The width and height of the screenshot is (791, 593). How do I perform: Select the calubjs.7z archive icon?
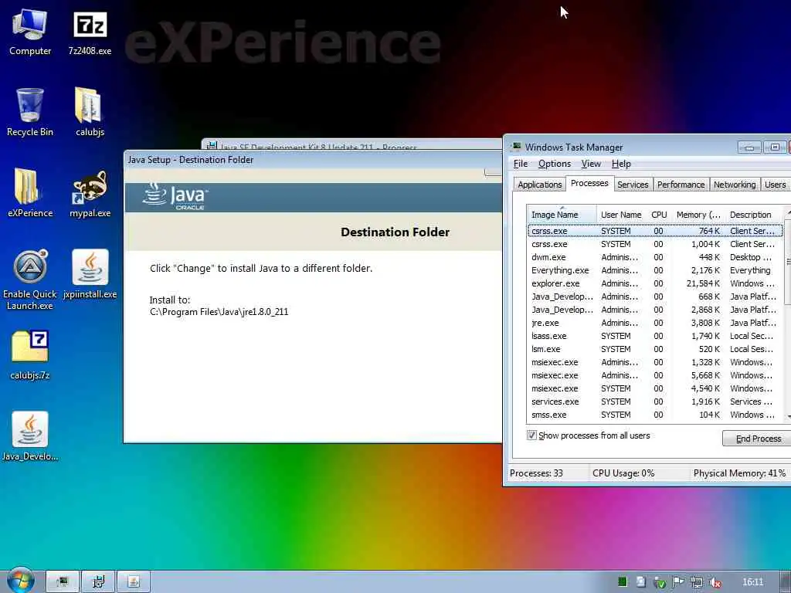tap(30, 355)
